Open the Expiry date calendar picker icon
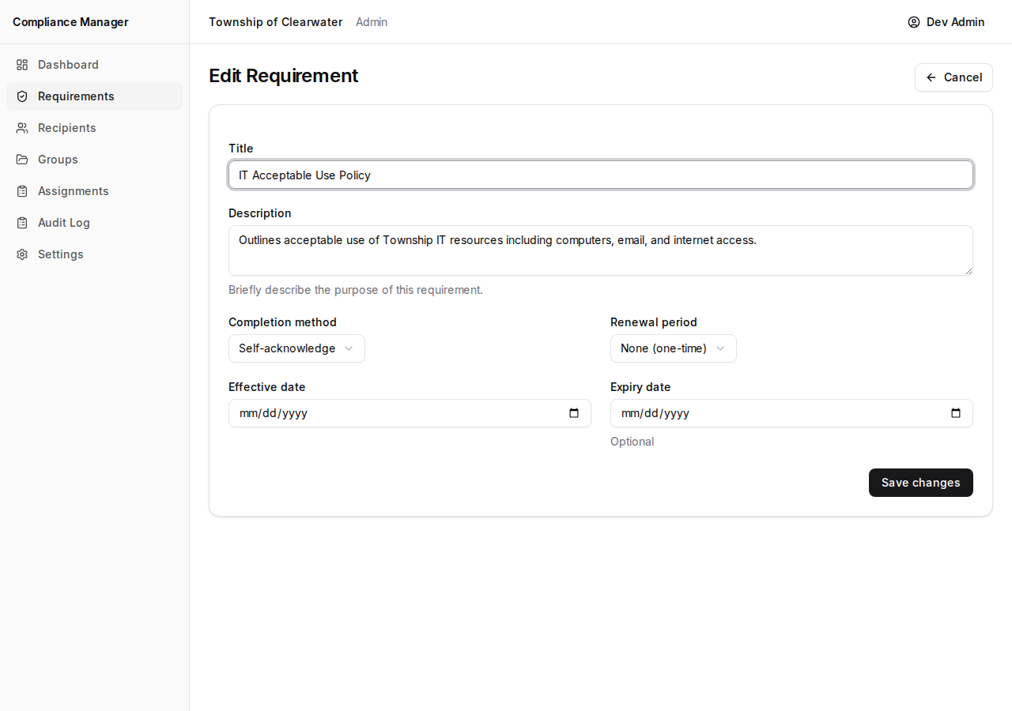The image size is (1012, 711). pos(956,413)
